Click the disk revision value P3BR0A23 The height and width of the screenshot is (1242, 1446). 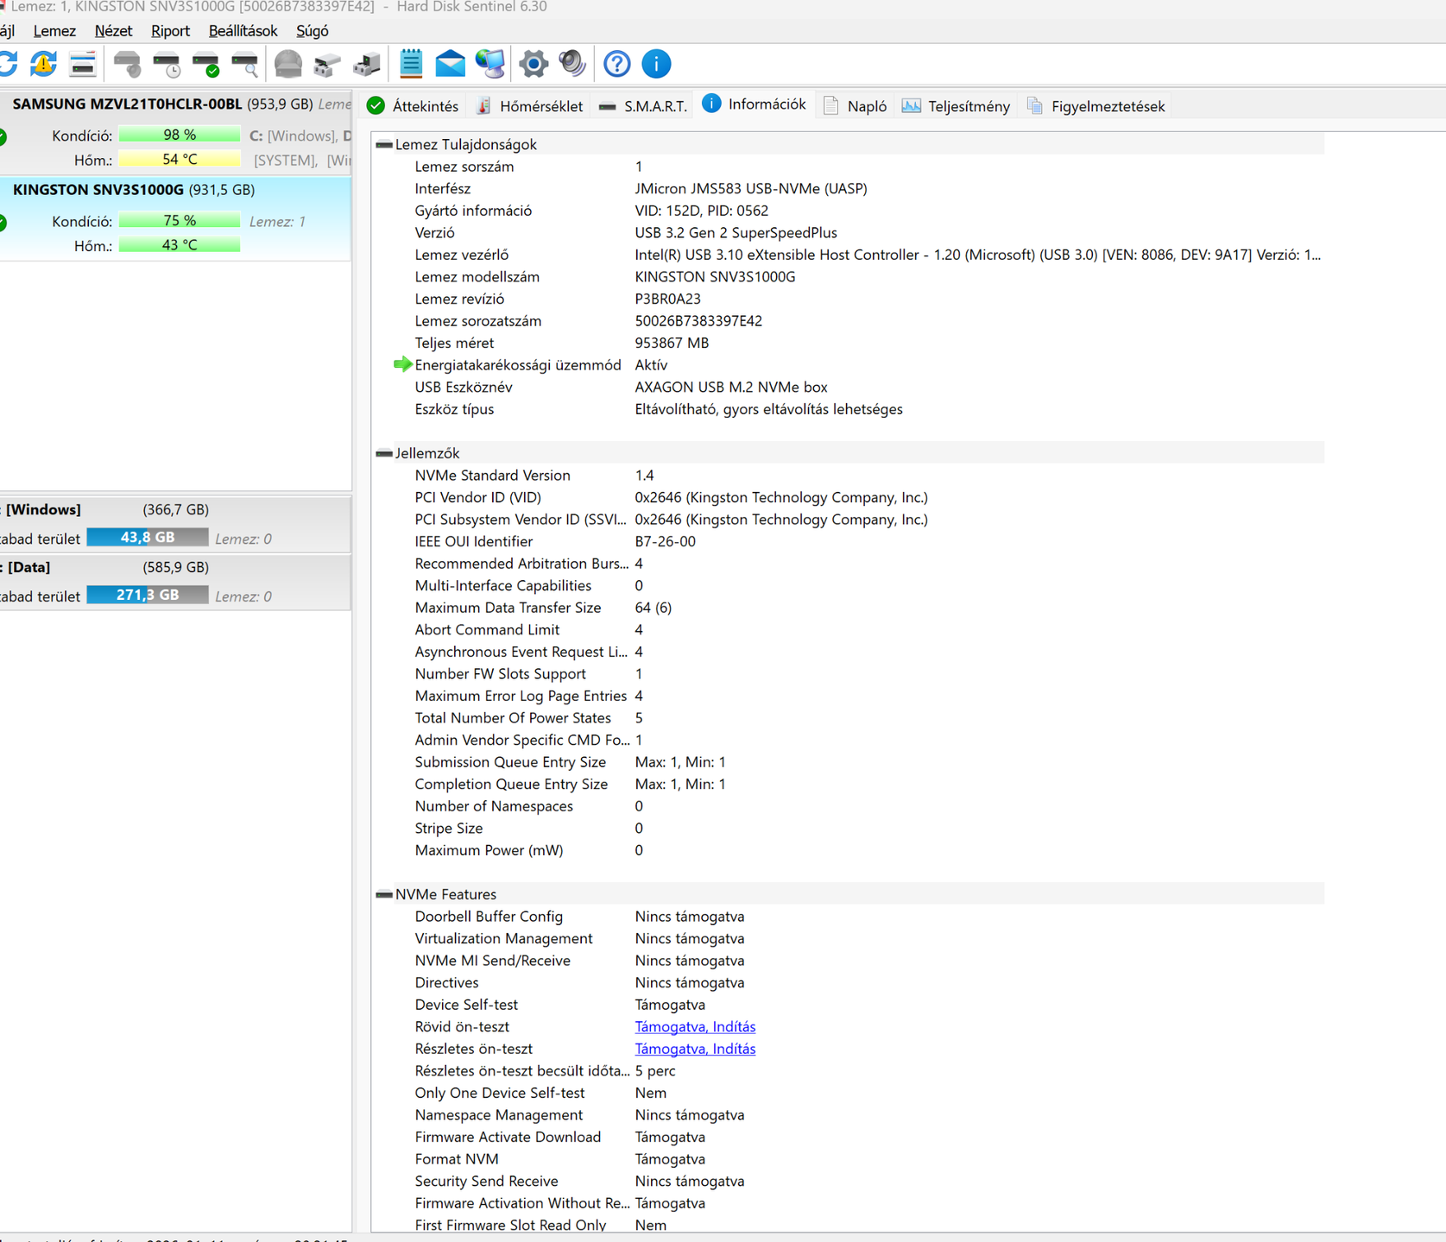click(667, 299)
